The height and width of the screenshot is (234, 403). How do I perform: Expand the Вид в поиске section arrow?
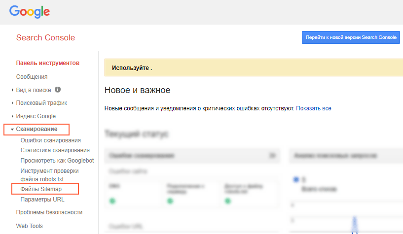pyautogui.click(x=12, y=90)
